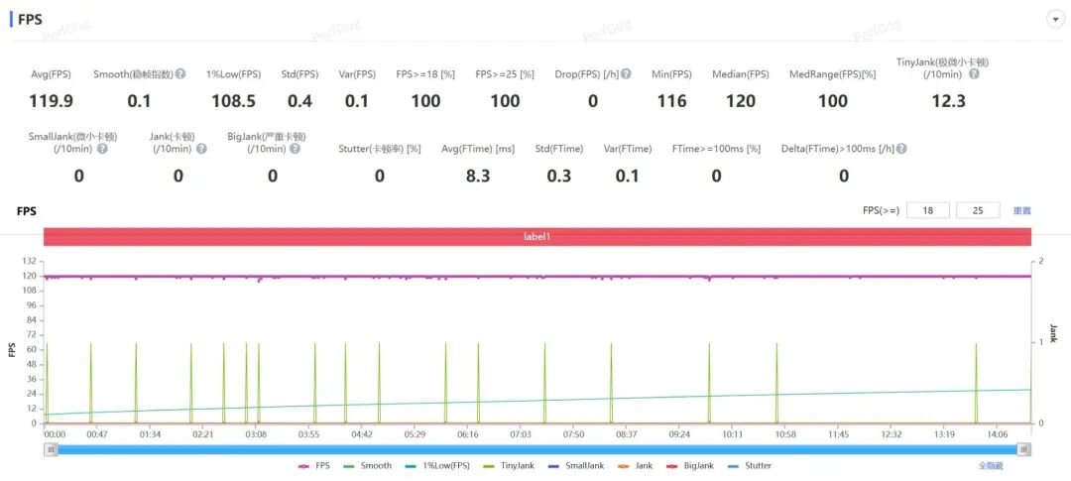The image size is (1071, 481).
Task: Toggle SmallJank series in legend
Action: tap(576, 466)
